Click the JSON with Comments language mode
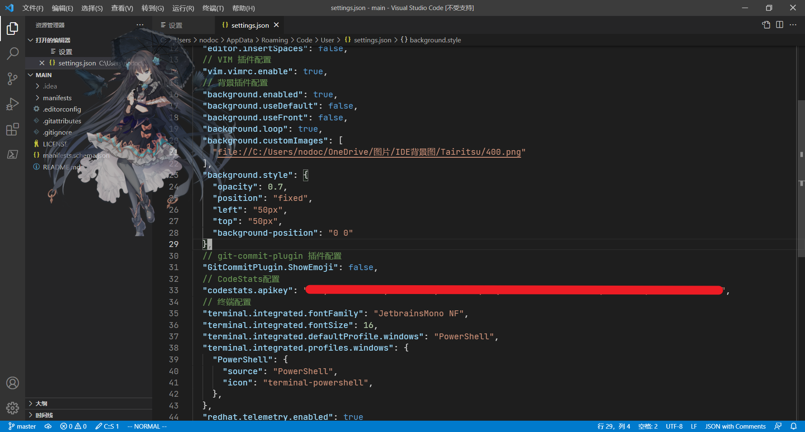This screenshot has height=432, width=805. (x=735, y=426)
